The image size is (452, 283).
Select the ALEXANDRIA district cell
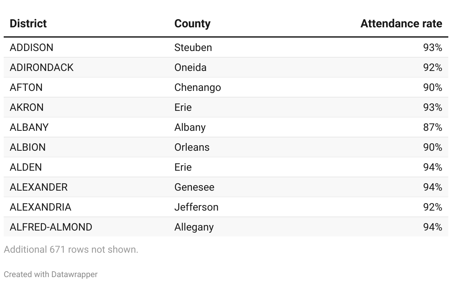tap(40, 207)
